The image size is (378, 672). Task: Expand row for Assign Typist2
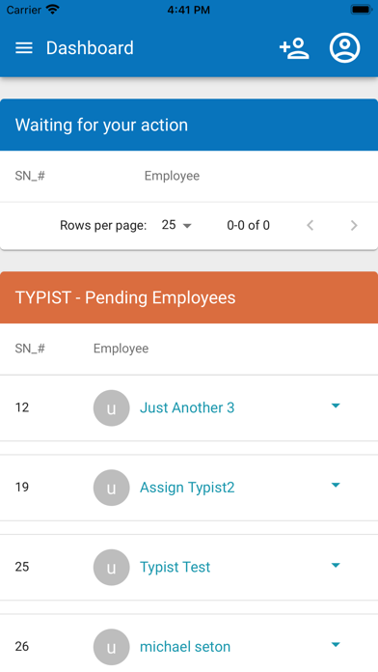(x=336, y=485)
